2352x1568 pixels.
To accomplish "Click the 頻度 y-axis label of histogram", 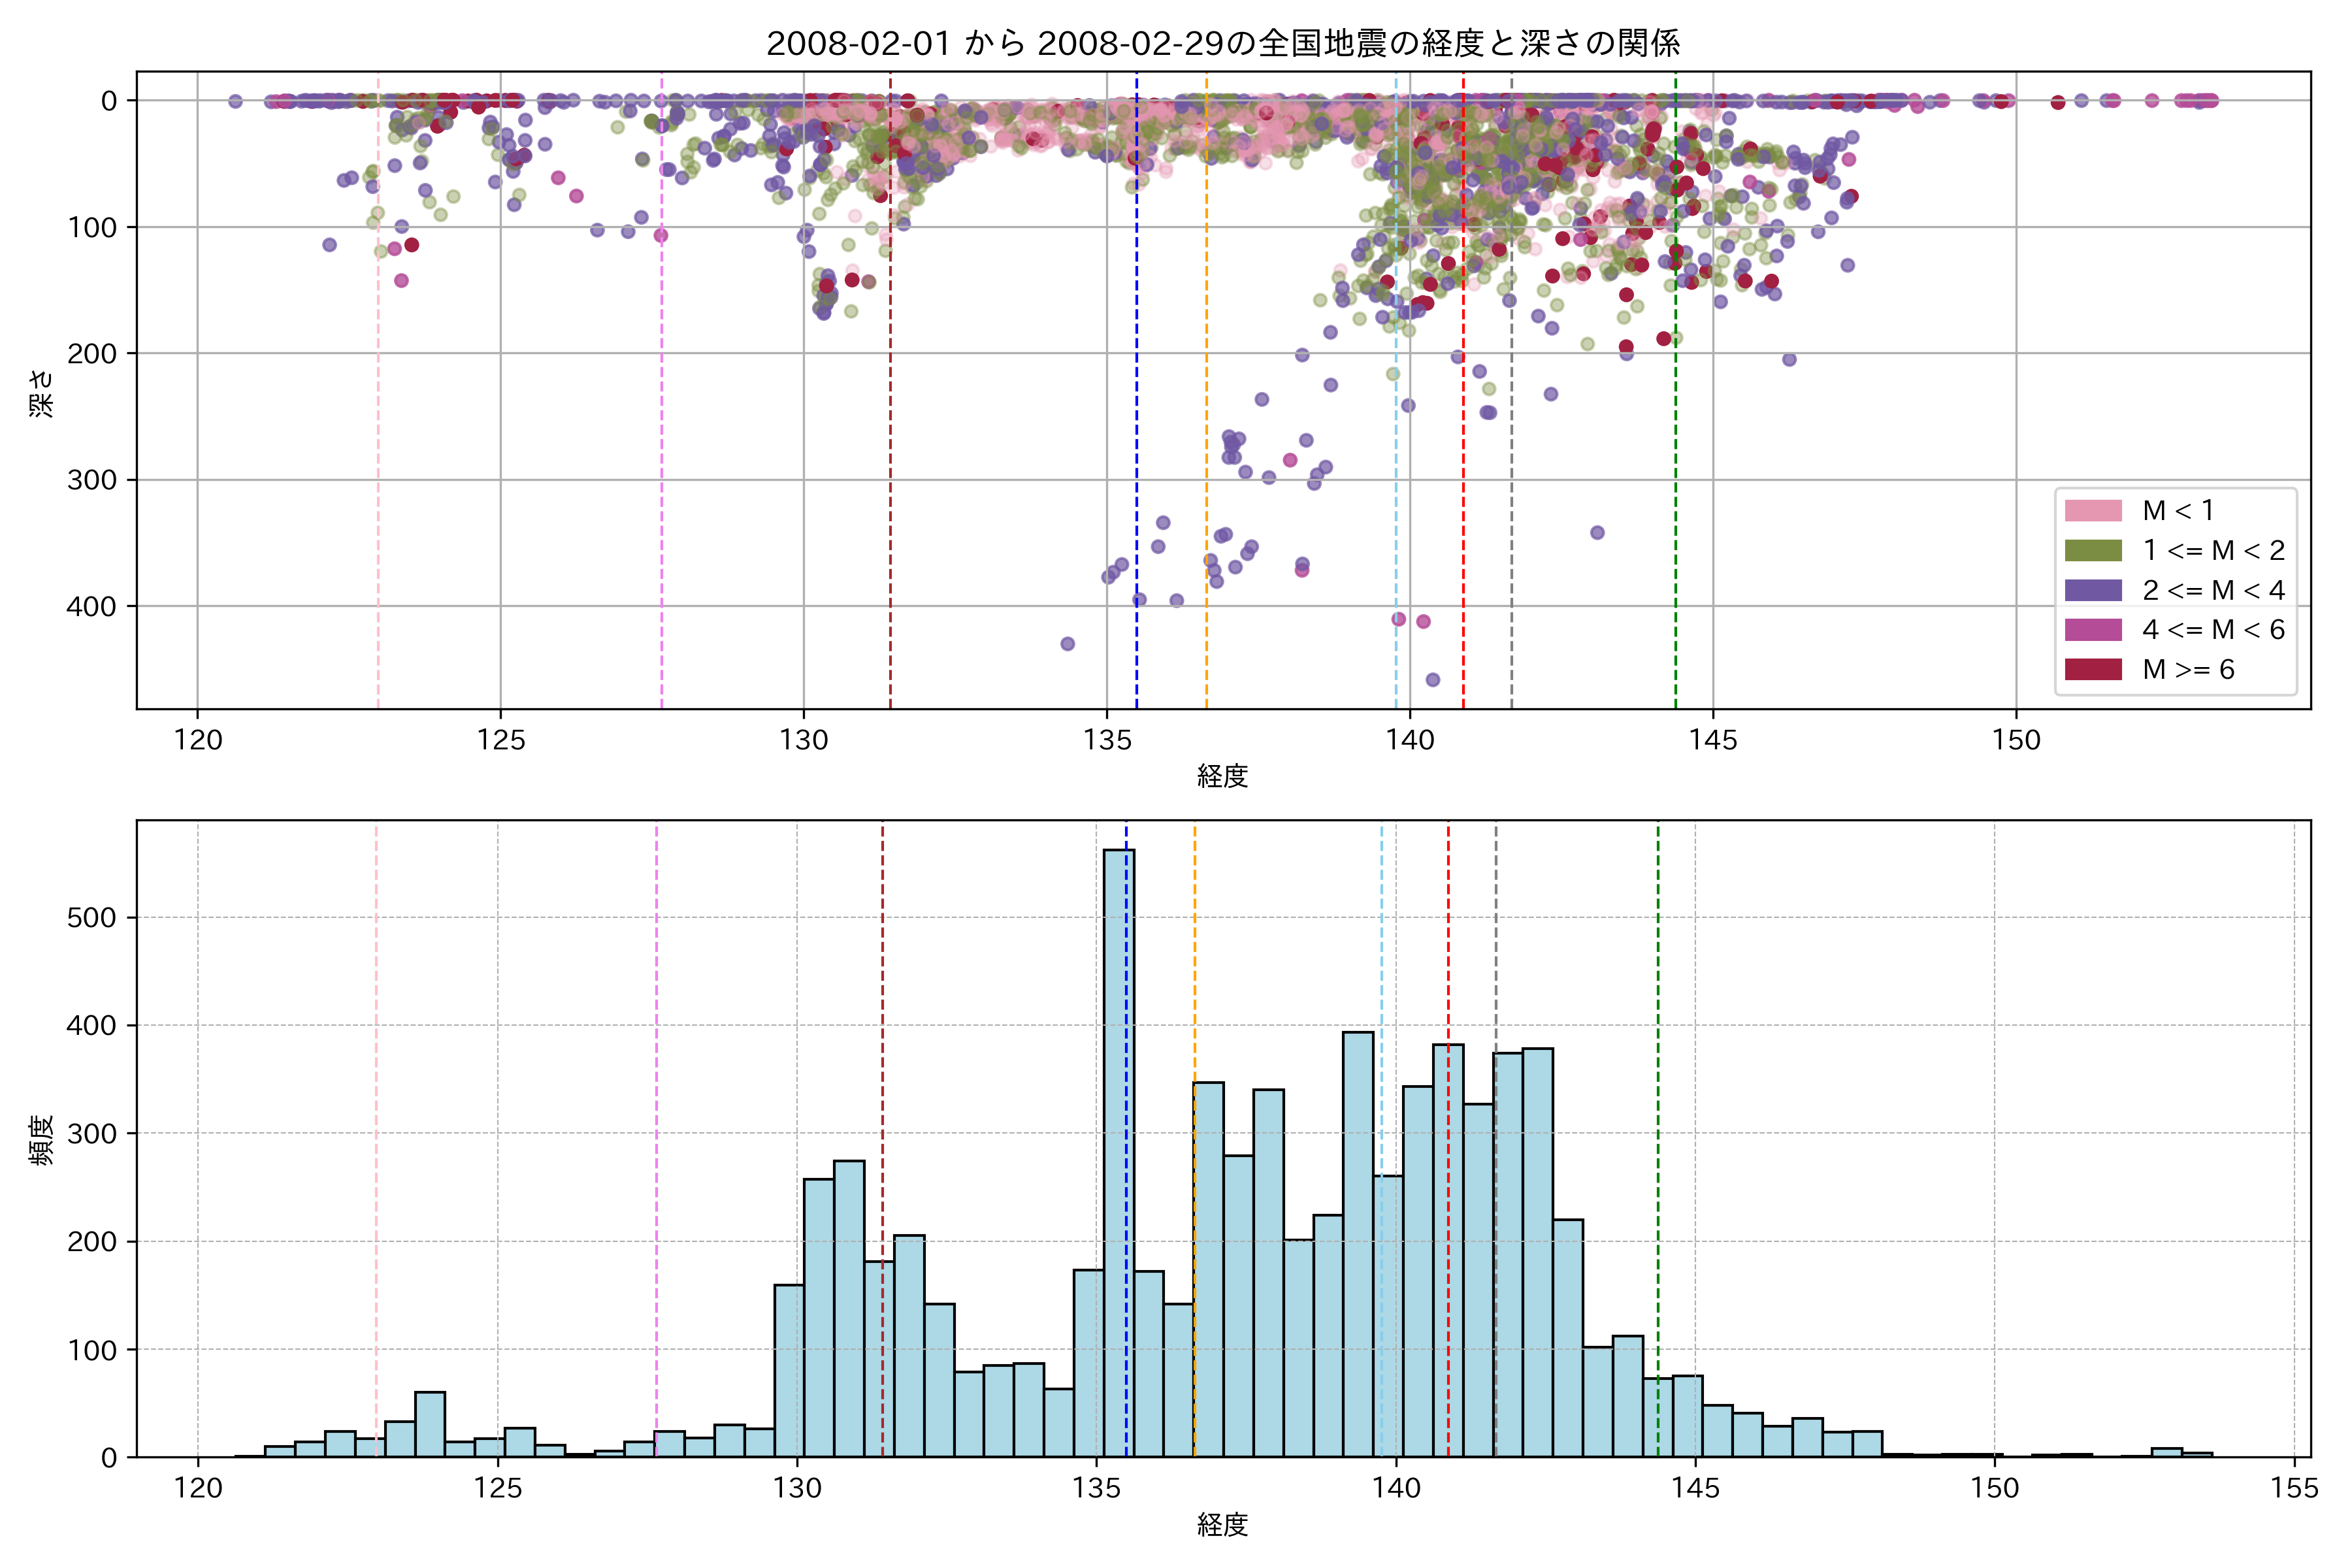I will coord(41,1140).
